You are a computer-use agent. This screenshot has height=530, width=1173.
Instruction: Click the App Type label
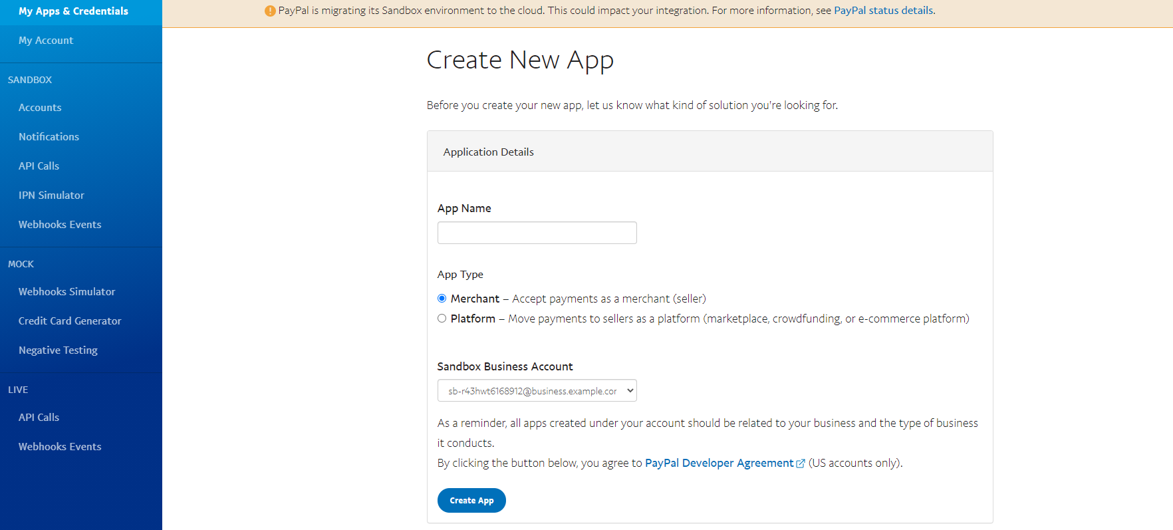(x=460, y=274)
